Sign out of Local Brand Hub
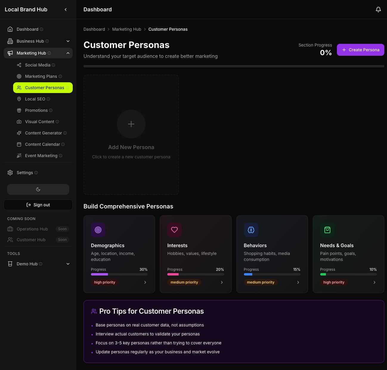The image size is (387, 370). click(38, 205)
